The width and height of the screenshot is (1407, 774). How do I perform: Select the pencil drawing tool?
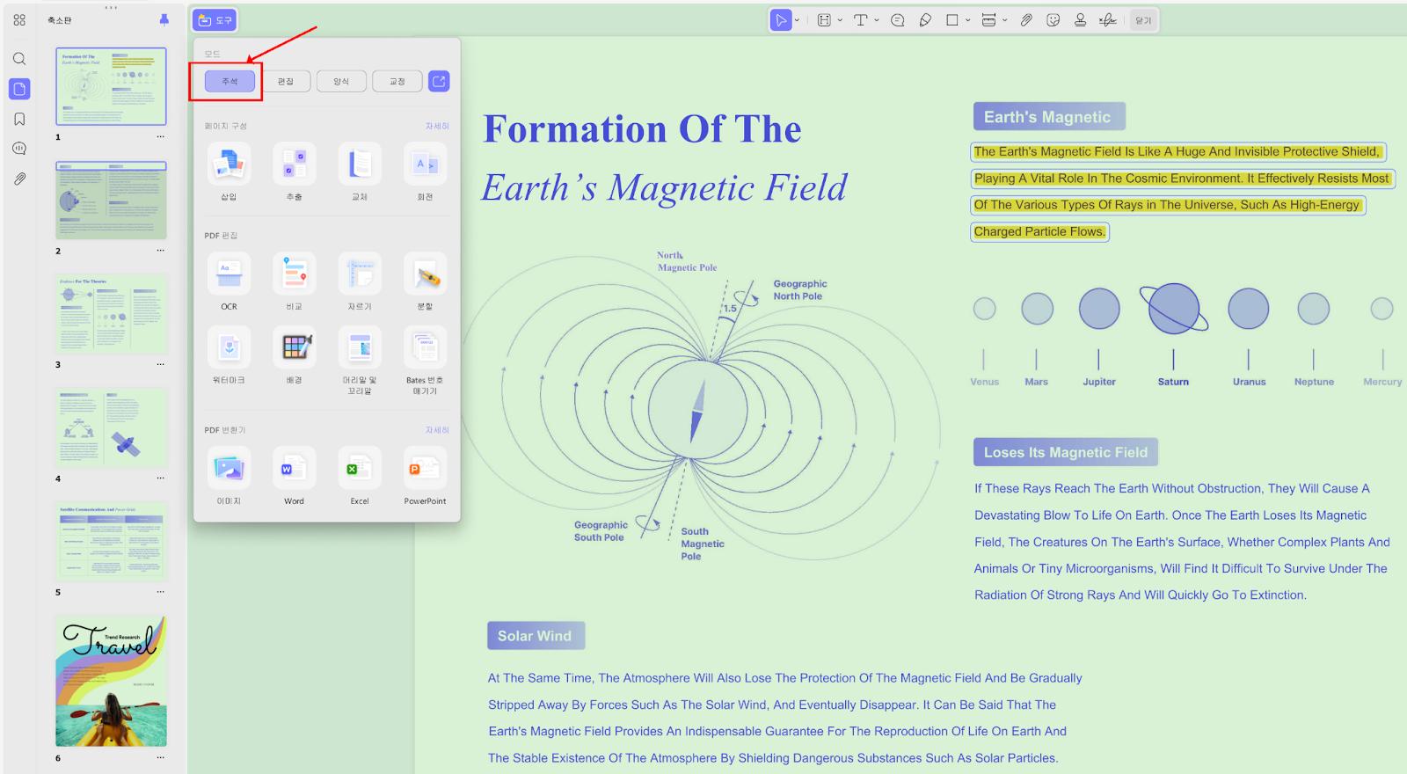pos(925,20)
